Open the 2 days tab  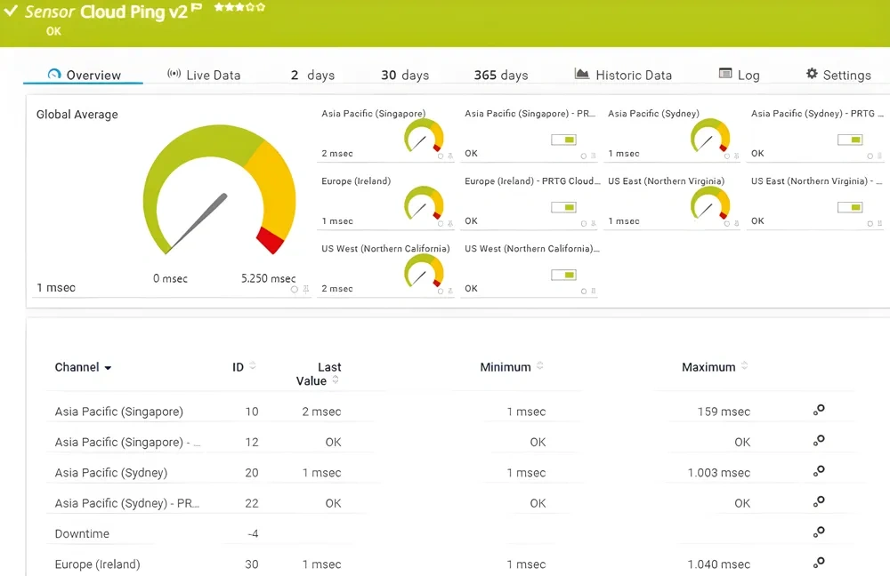[x=312, y=75]
